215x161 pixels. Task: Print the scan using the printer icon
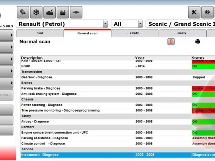[198, 42]
